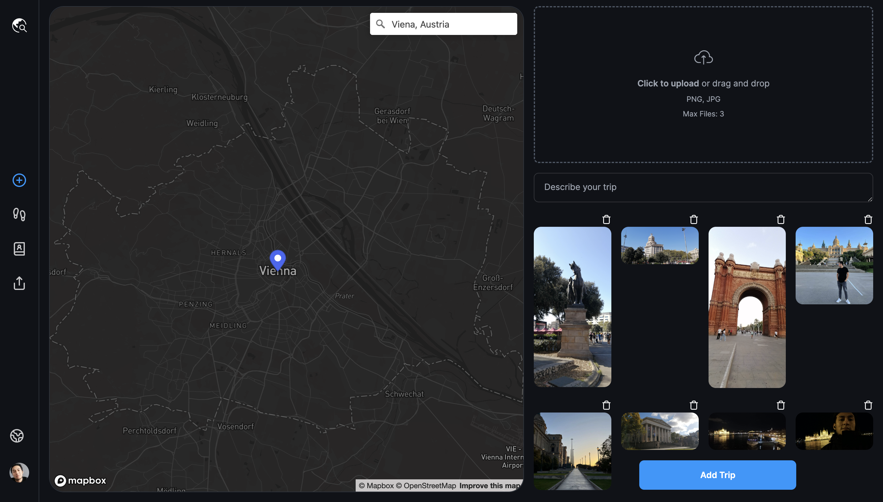Click the aperture-style icon above the profile avatar
The height and width of the screenshot is (502, 883).
click(17, 436)
